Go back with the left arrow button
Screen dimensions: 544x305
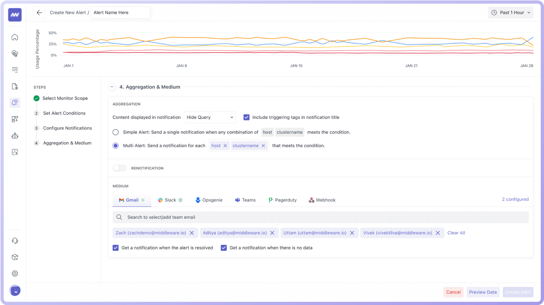point(39,12)
